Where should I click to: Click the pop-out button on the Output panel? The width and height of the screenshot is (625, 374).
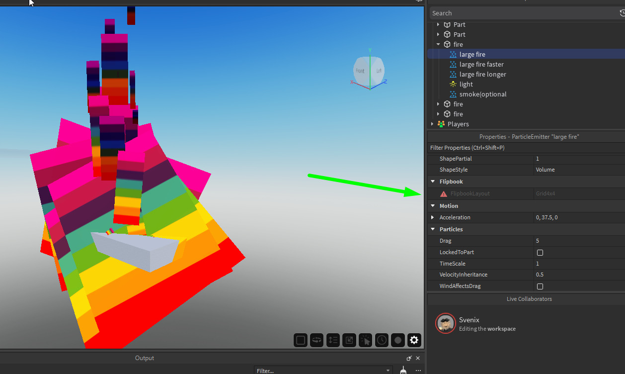pyautogui.click(x=409, y=358)
